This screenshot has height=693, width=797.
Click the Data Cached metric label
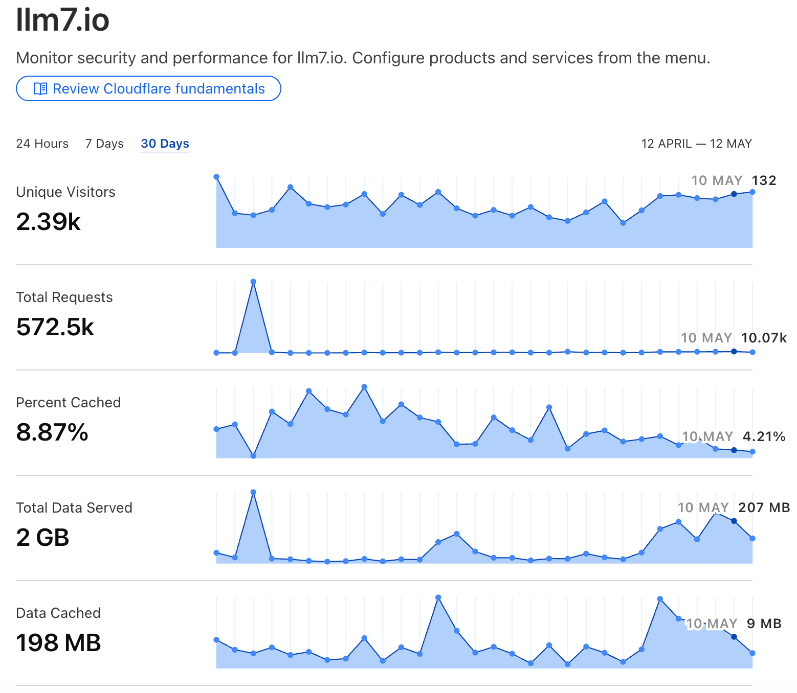[58, 613]
